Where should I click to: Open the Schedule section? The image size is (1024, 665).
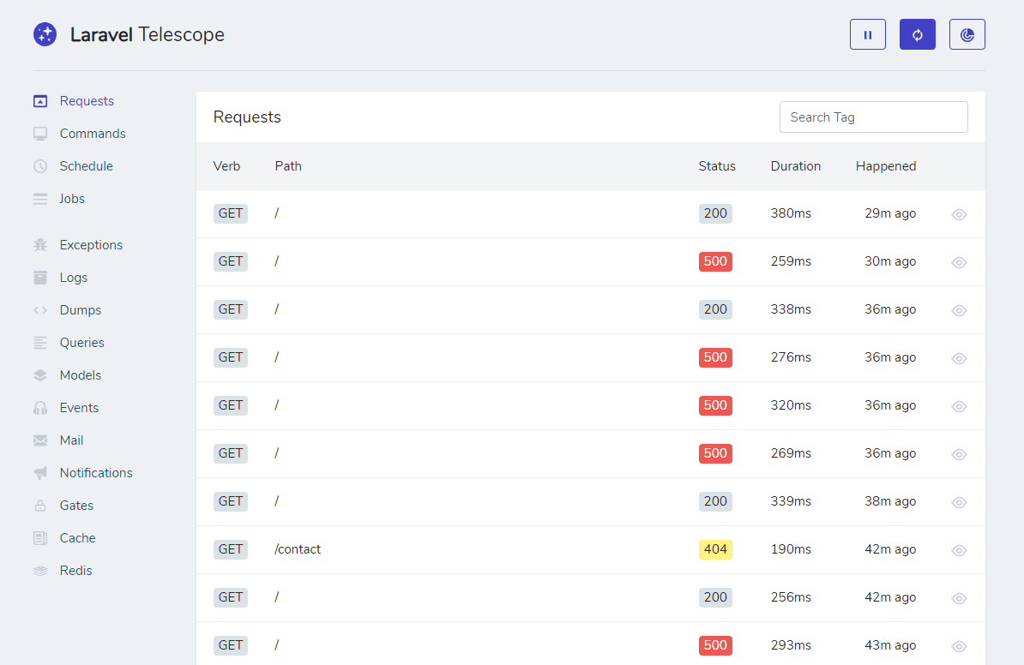click(84, 165)
